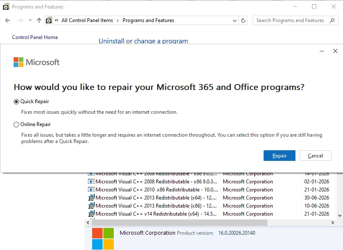This screenshot has height=250, width=343.
Task: Minimize the Programs and Features window
Action: (295, 6)
